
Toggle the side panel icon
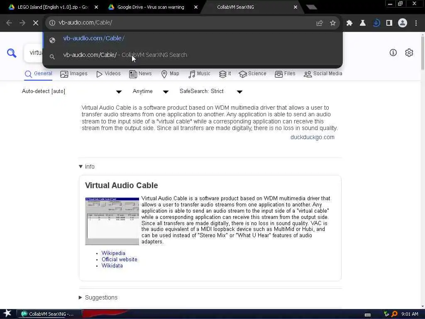coord(389,23)
